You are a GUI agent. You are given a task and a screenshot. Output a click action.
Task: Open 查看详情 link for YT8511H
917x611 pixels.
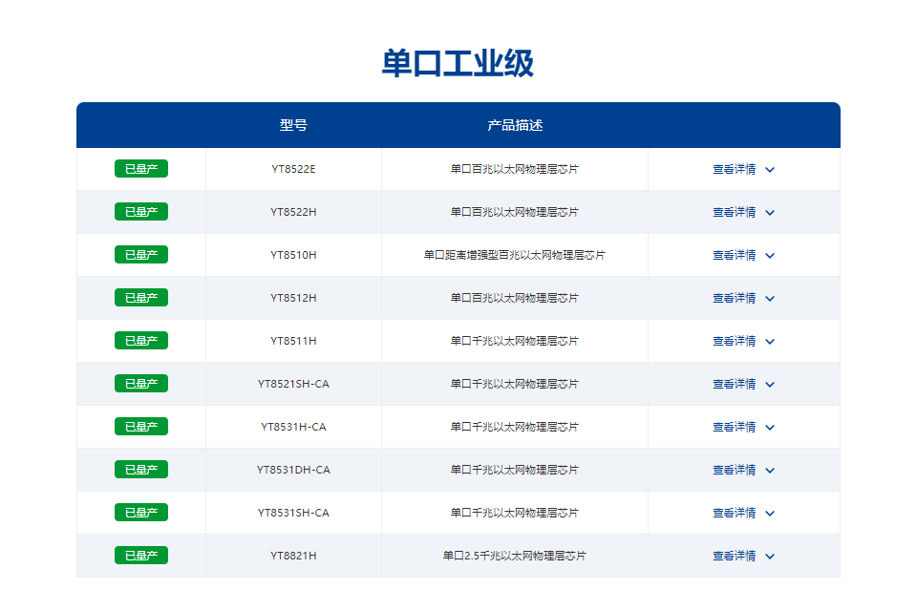coord(734,341)
